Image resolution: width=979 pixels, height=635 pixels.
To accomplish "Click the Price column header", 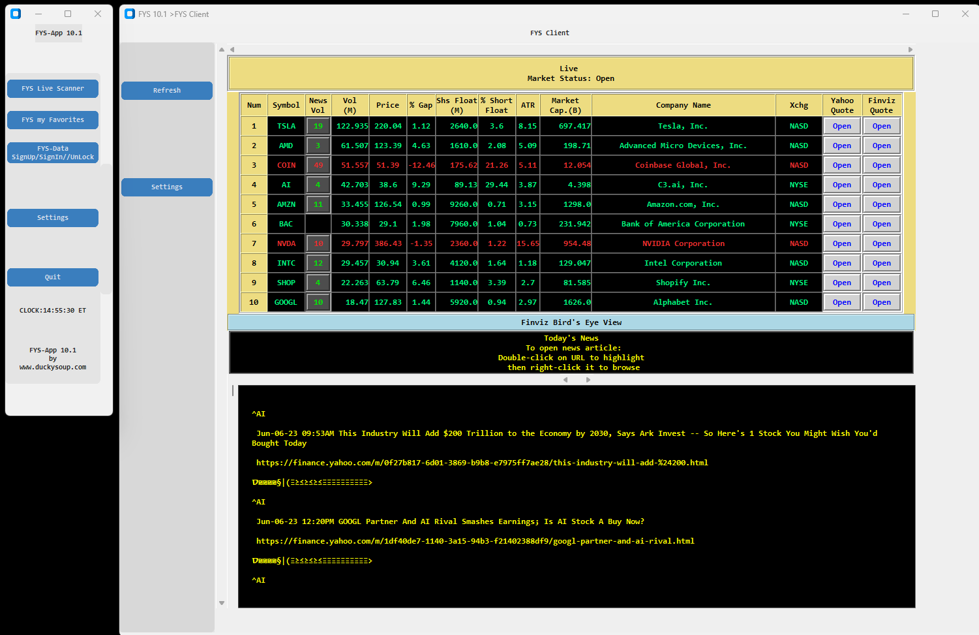I will pos(387,105).
